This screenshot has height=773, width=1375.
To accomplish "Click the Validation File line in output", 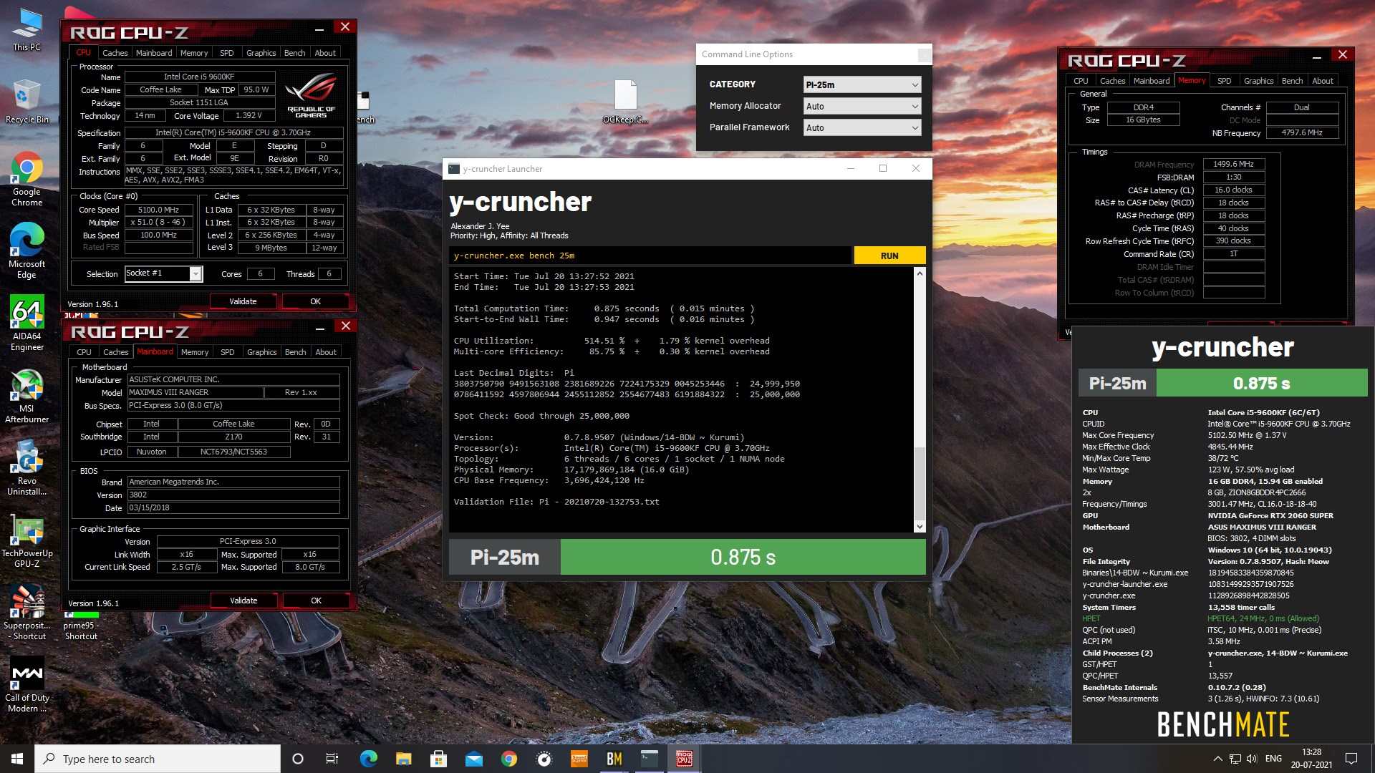I will [x=556, y=502].
